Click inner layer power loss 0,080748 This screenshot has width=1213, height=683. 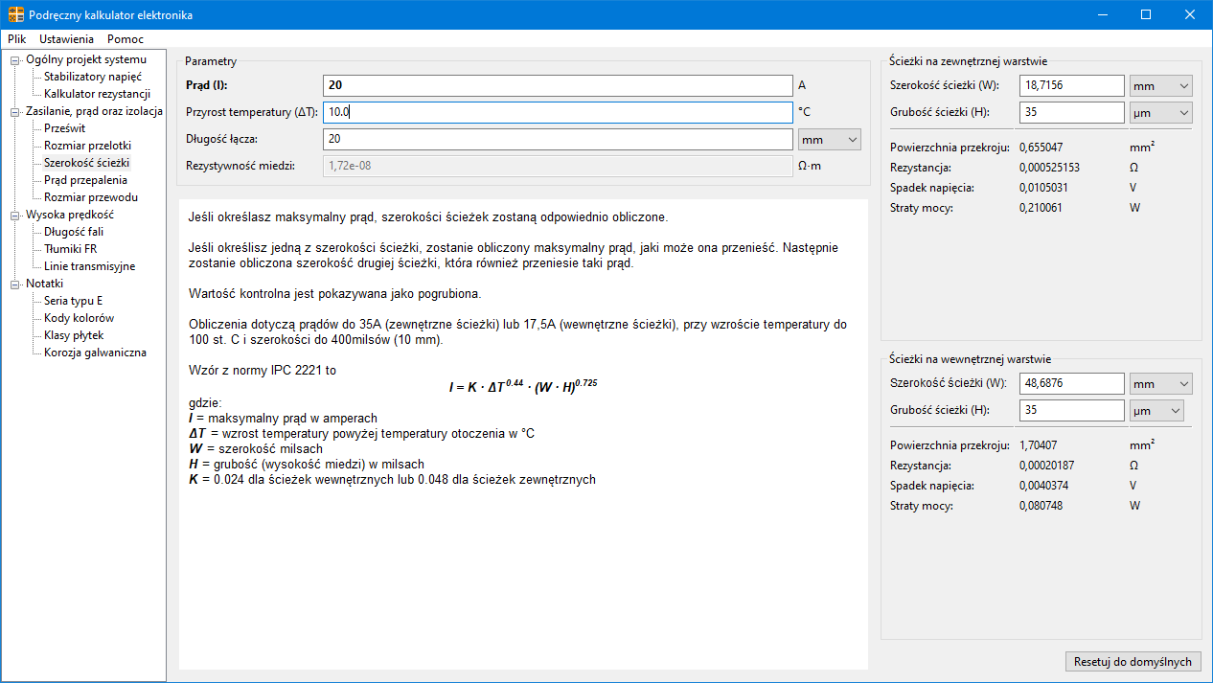(x=1041, y=506)
